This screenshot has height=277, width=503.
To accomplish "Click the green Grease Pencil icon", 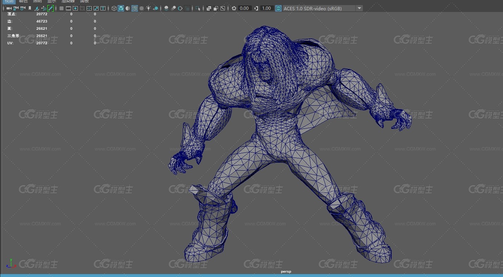I will click(x=51, y=8).
